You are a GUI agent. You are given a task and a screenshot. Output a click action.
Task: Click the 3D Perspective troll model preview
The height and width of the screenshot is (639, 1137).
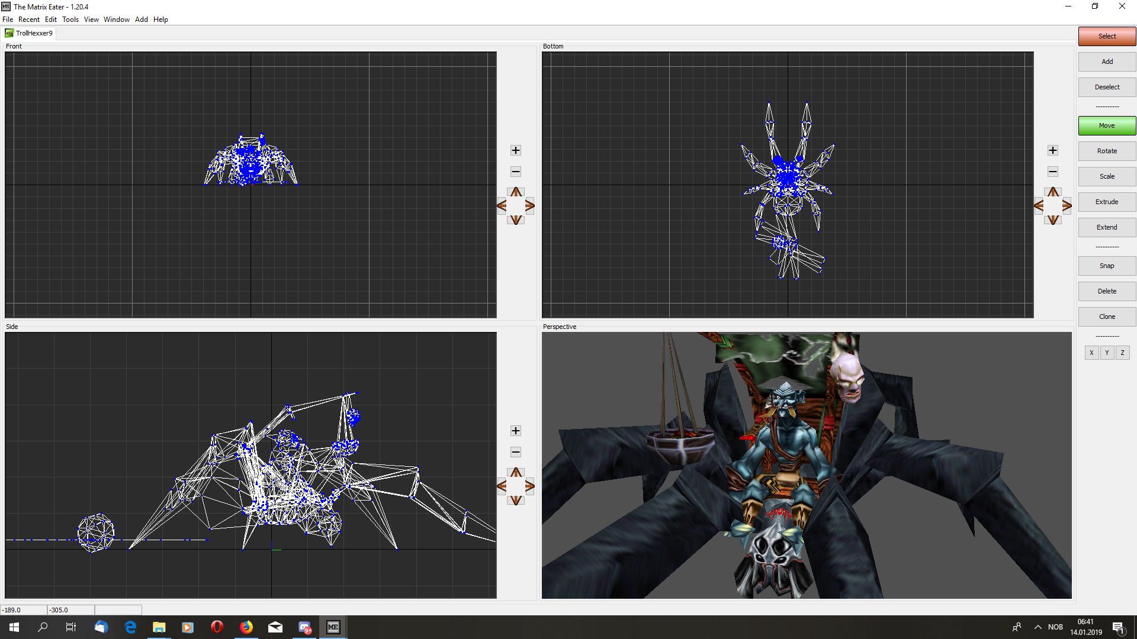(x=807, y=465)
